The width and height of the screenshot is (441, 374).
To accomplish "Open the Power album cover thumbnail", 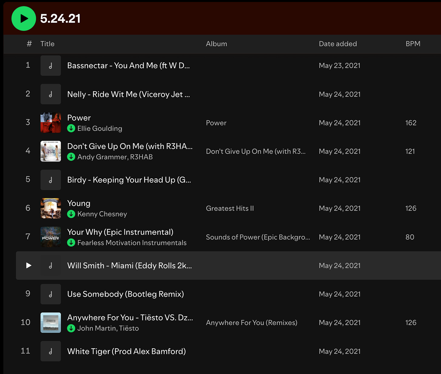I will [x=51, y=123].
